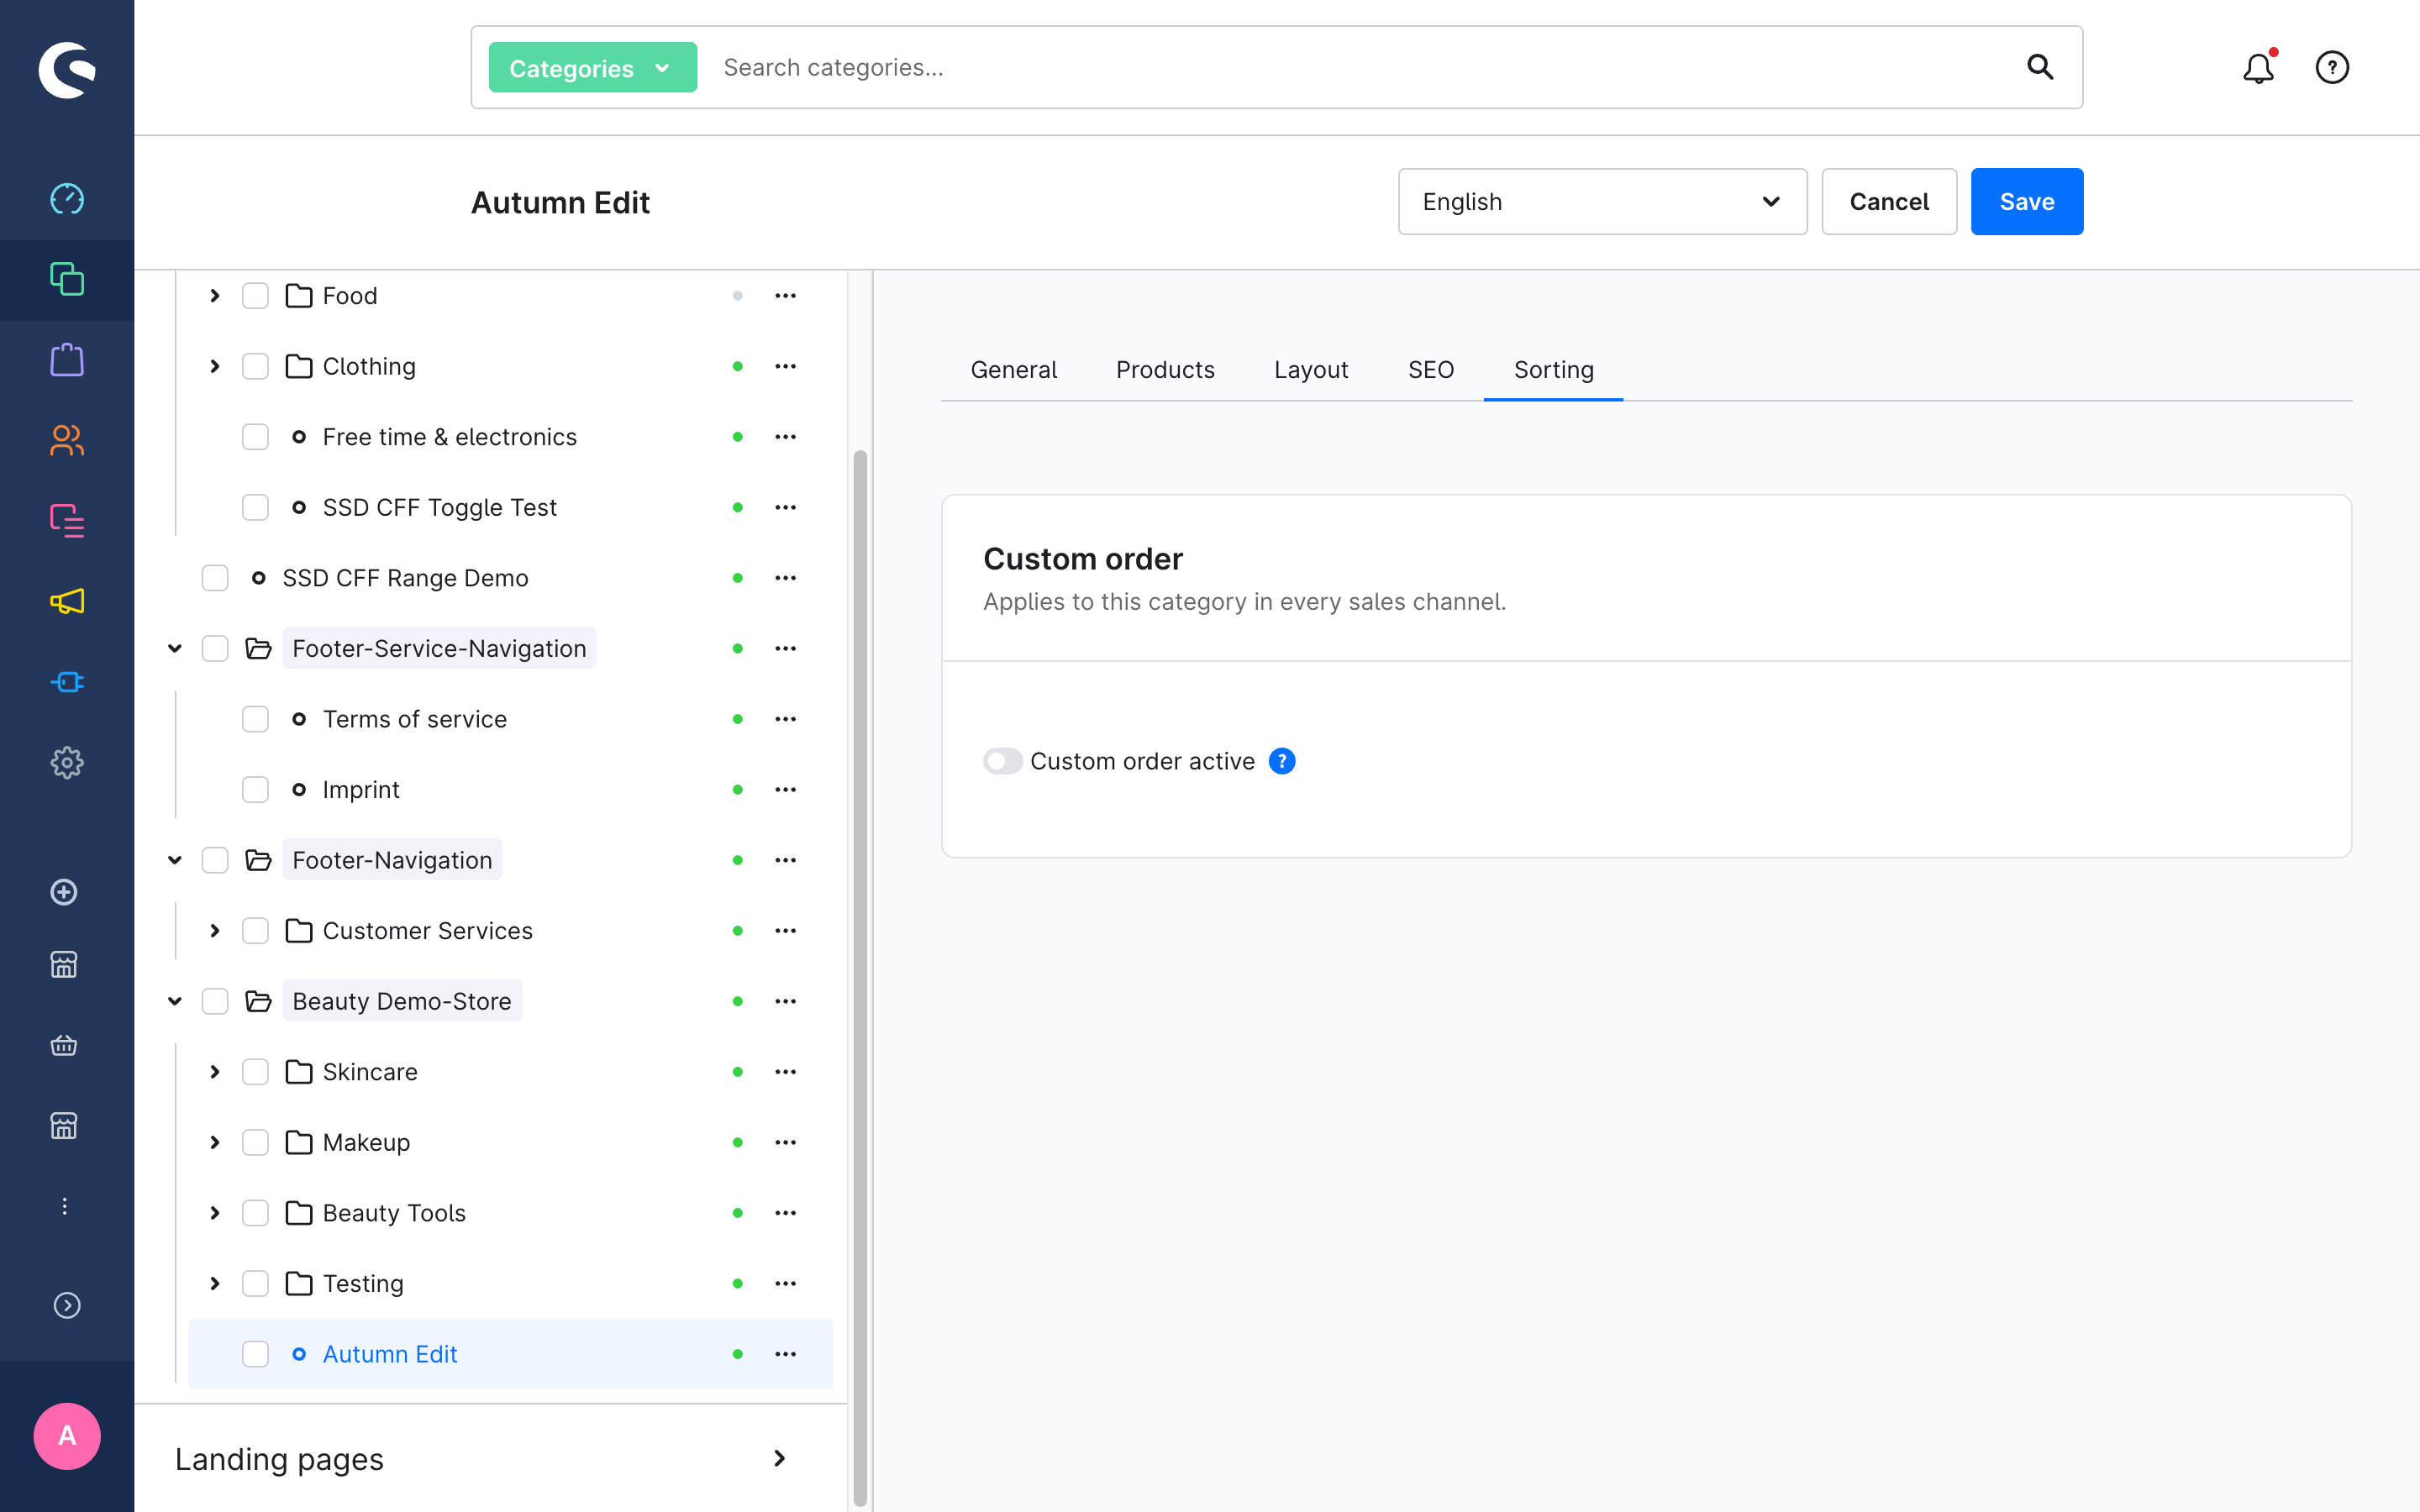The height and width of the screenshot is (1512, 2420).
Task: Open the English language dropdown
Action: [x=1602, y=202]
